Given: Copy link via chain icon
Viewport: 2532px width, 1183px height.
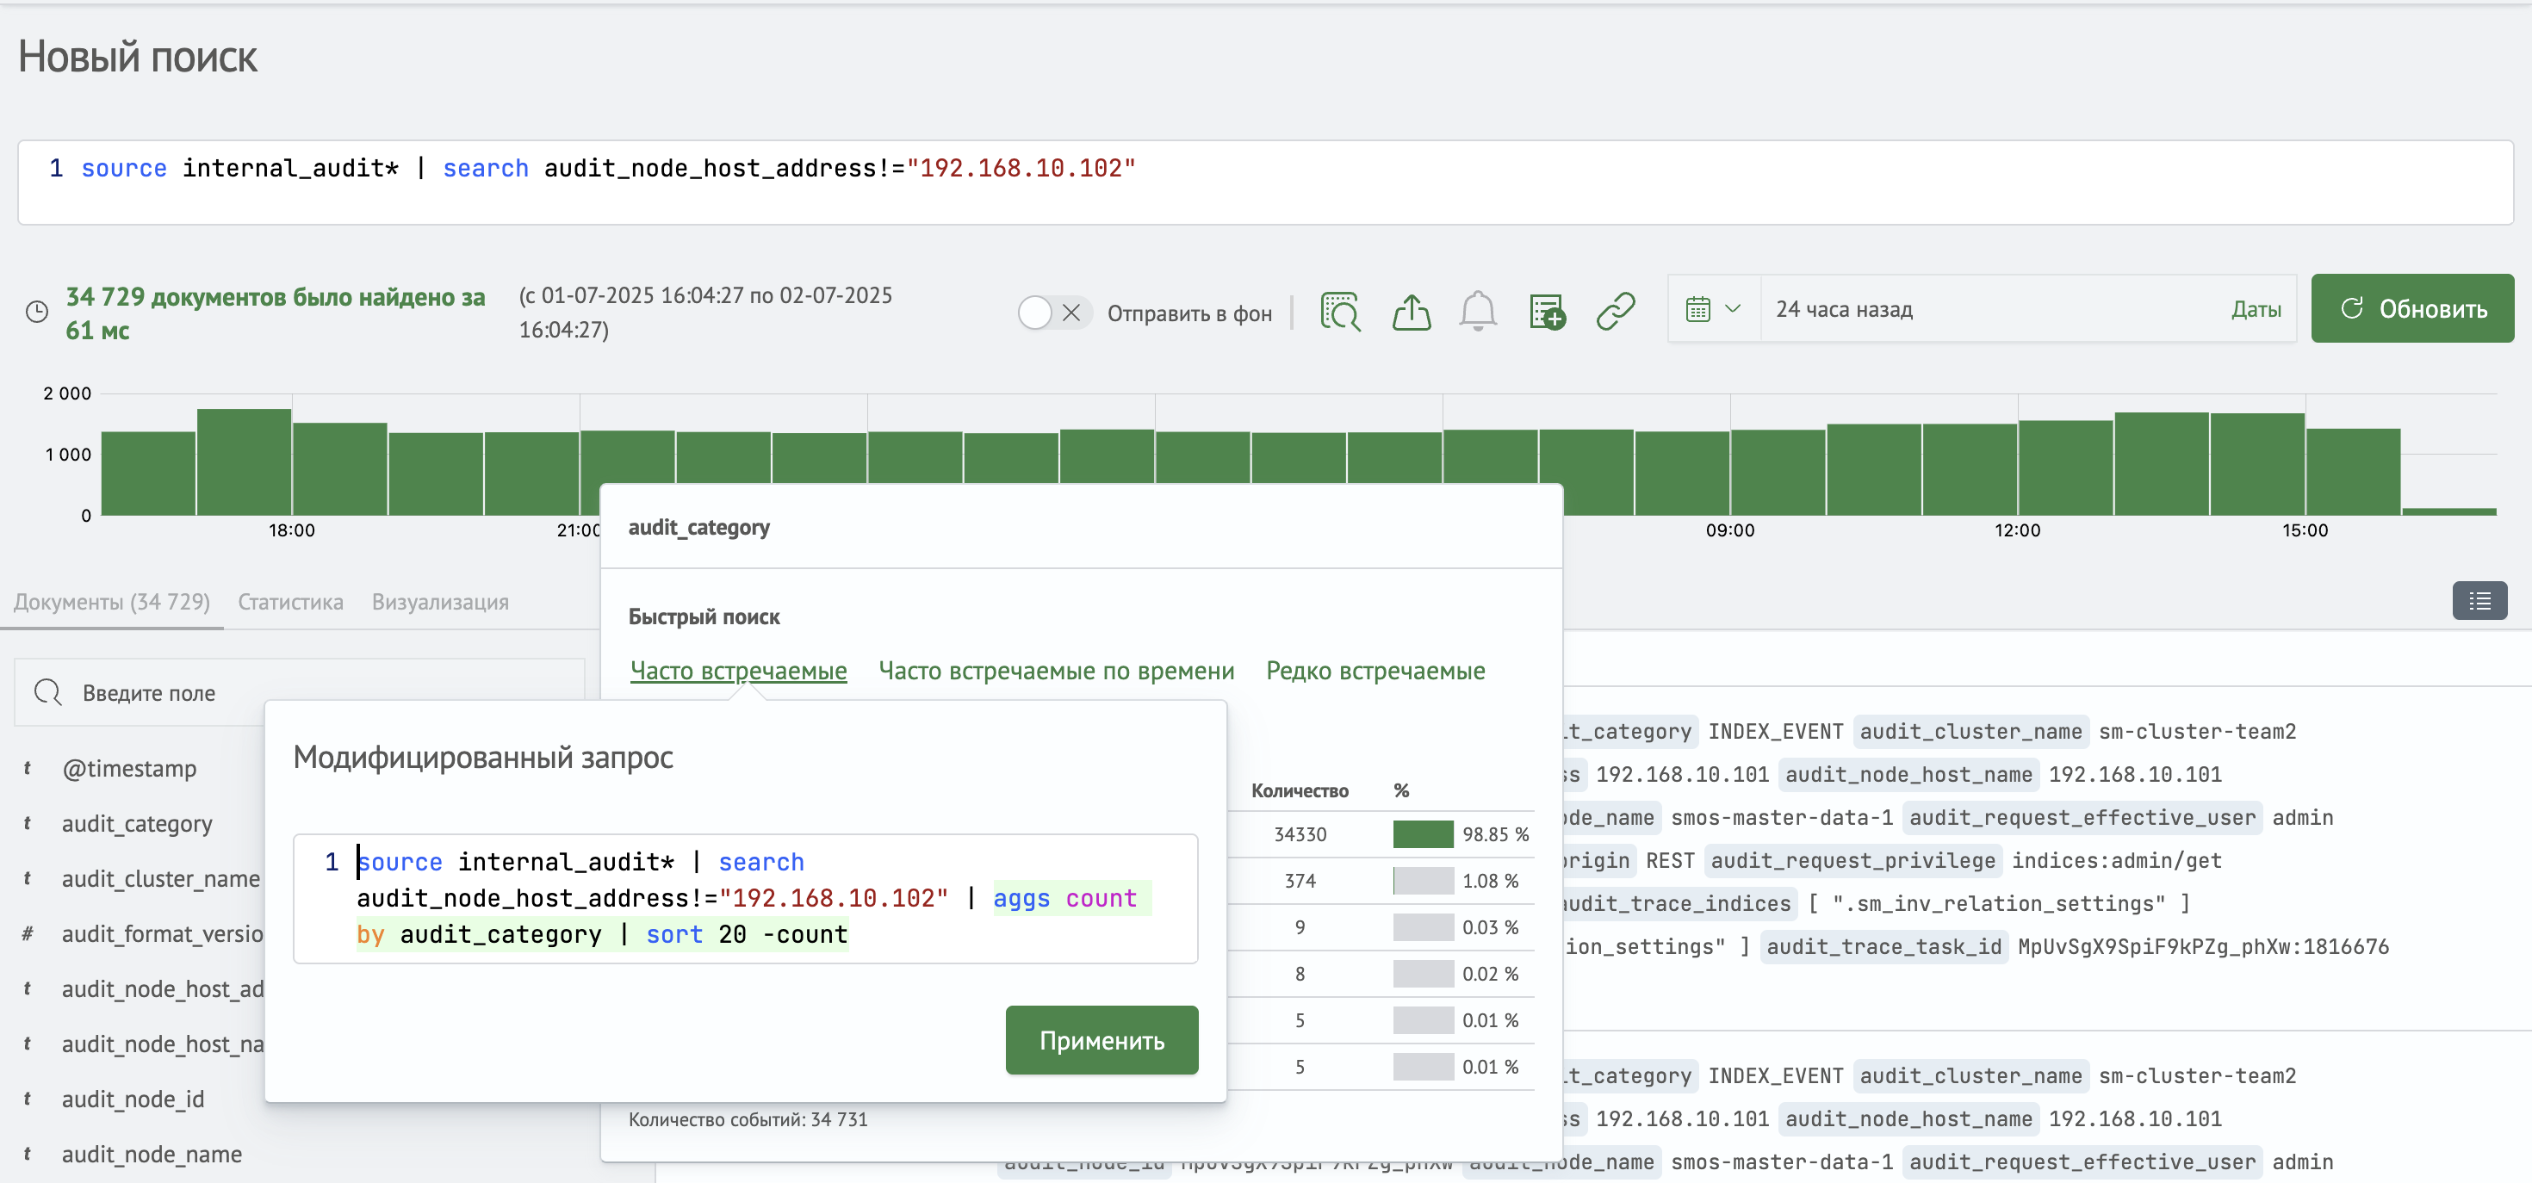Looking at the screenshot, I should [x=1616, y=312].
